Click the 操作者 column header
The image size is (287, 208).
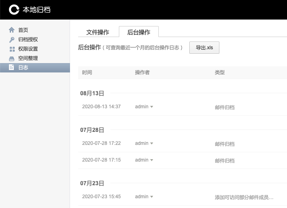(142, 72)
